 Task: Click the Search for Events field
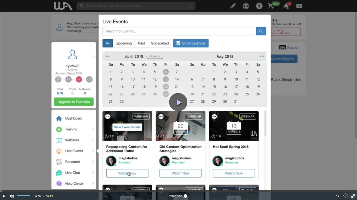[x=179, y=31]
